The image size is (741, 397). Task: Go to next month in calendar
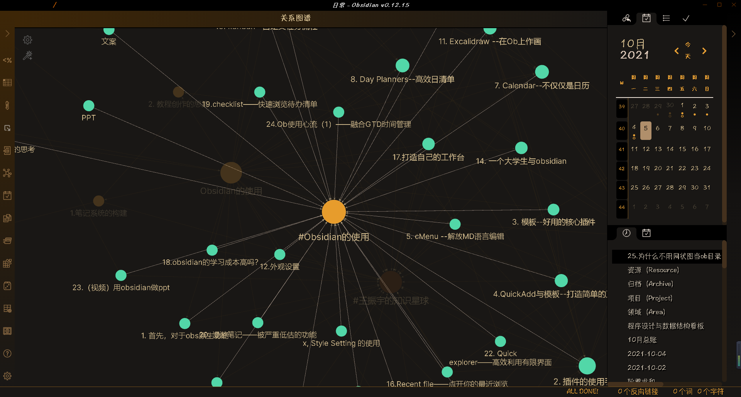coord(704,51)
